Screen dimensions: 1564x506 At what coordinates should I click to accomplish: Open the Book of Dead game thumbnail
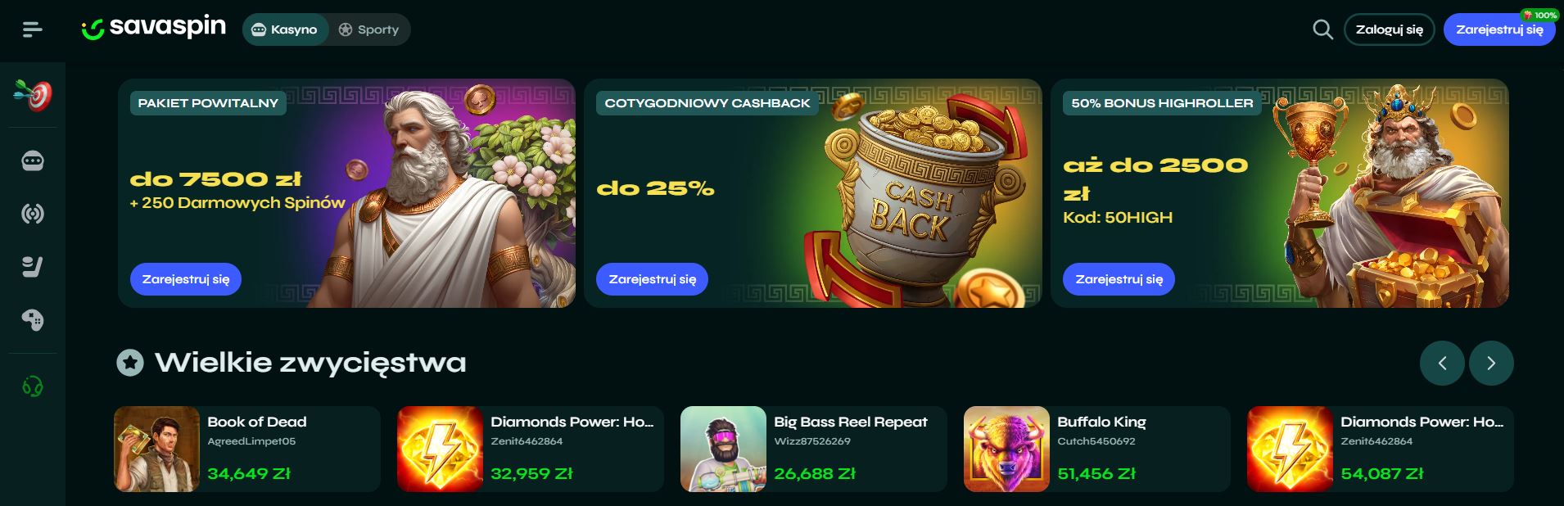coord(157,449)
